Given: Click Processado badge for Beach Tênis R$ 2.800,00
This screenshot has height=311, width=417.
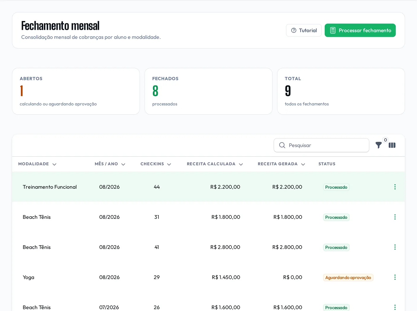Looking at the screenshot, I should [x=336, y=247].
